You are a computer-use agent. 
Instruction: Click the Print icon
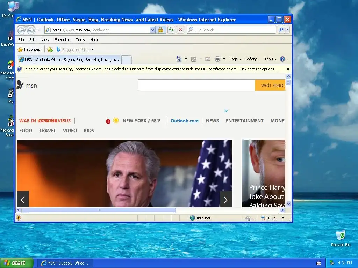(217, 59)
